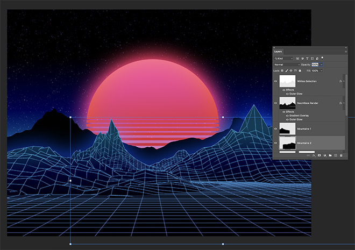355x250 pixels.
Task: Click the pixel layer filter icon
Action: 298,58
